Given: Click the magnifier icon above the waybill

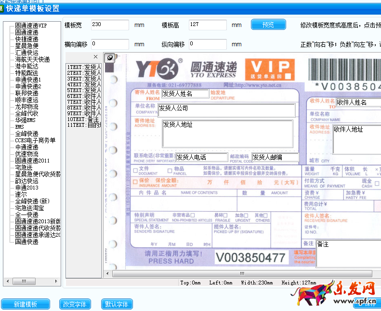Looking at the screenshot, I should [110, 58].
